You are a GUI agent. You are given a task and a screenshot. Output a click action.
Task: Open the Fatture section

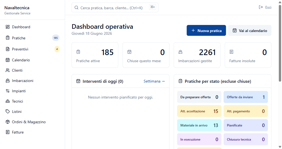click(33, 132)
